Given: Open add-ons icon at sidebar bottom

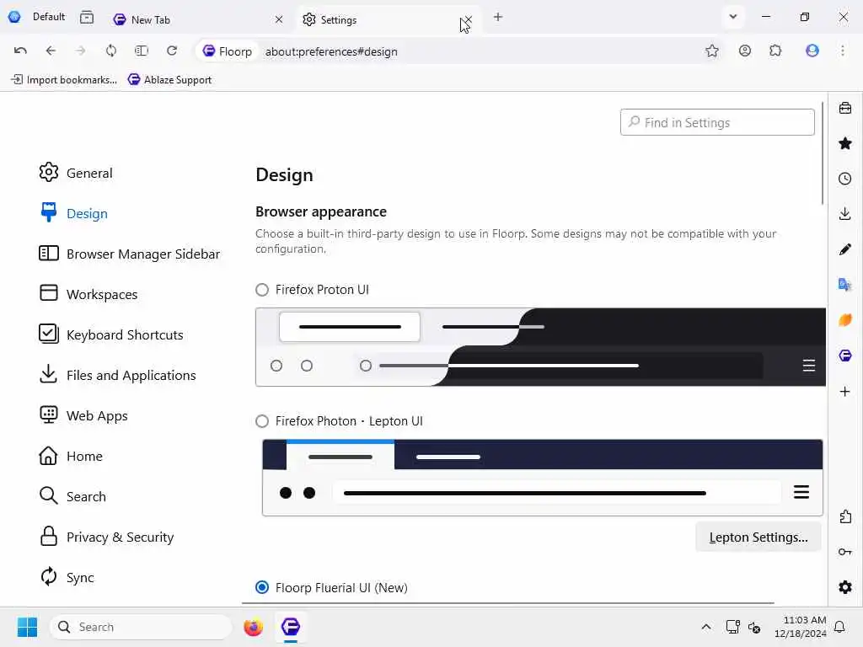Looking at the screenshot, I should 844,516.
